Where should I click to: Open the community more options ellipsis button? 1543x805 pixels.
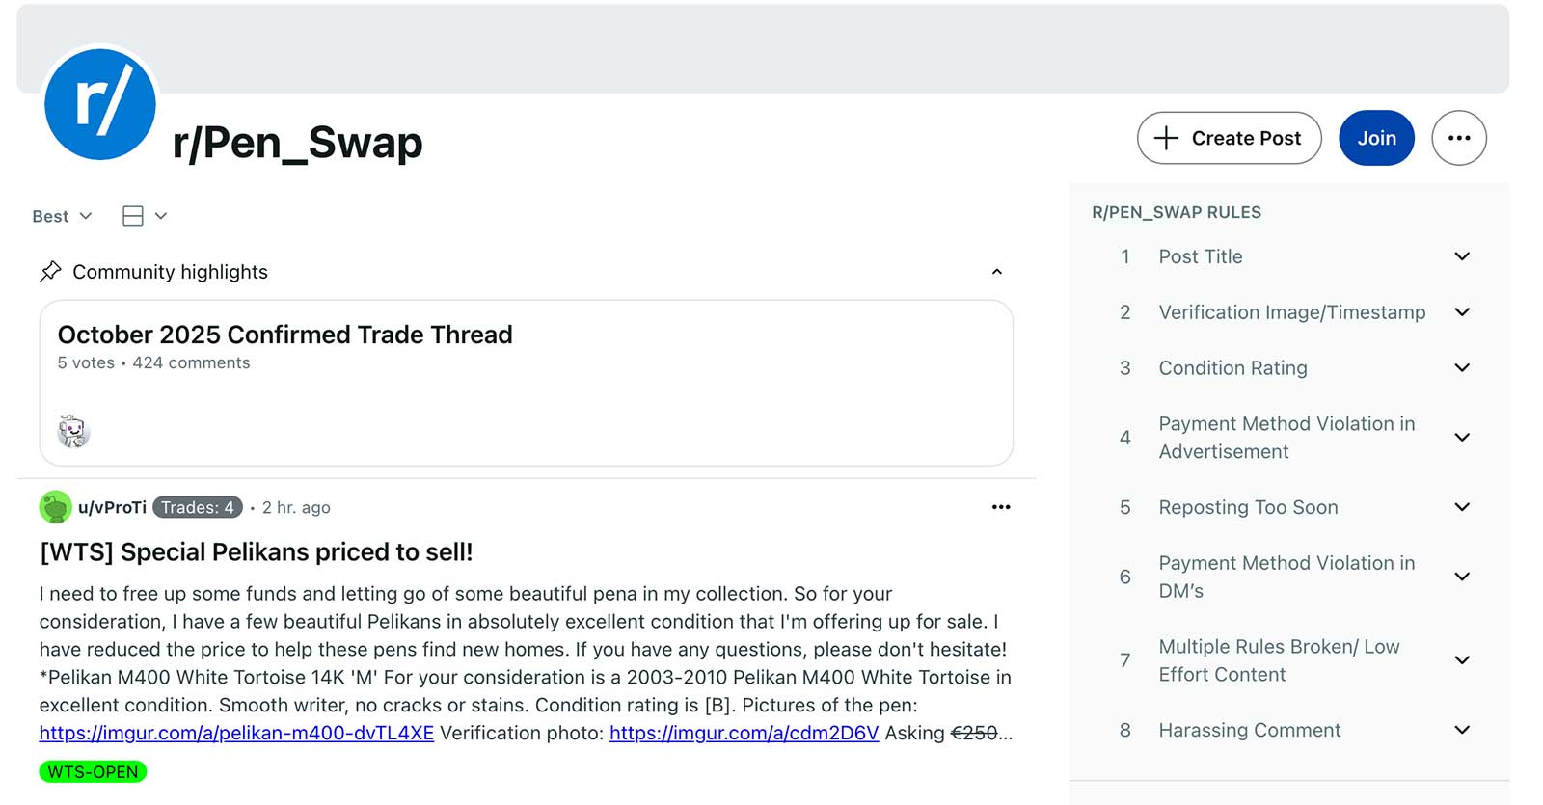pyautogui.click(x=1458, y=138)
